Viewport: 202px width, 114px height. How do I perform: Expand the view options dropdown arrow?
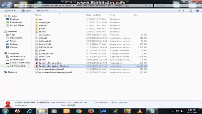(184, 11)
